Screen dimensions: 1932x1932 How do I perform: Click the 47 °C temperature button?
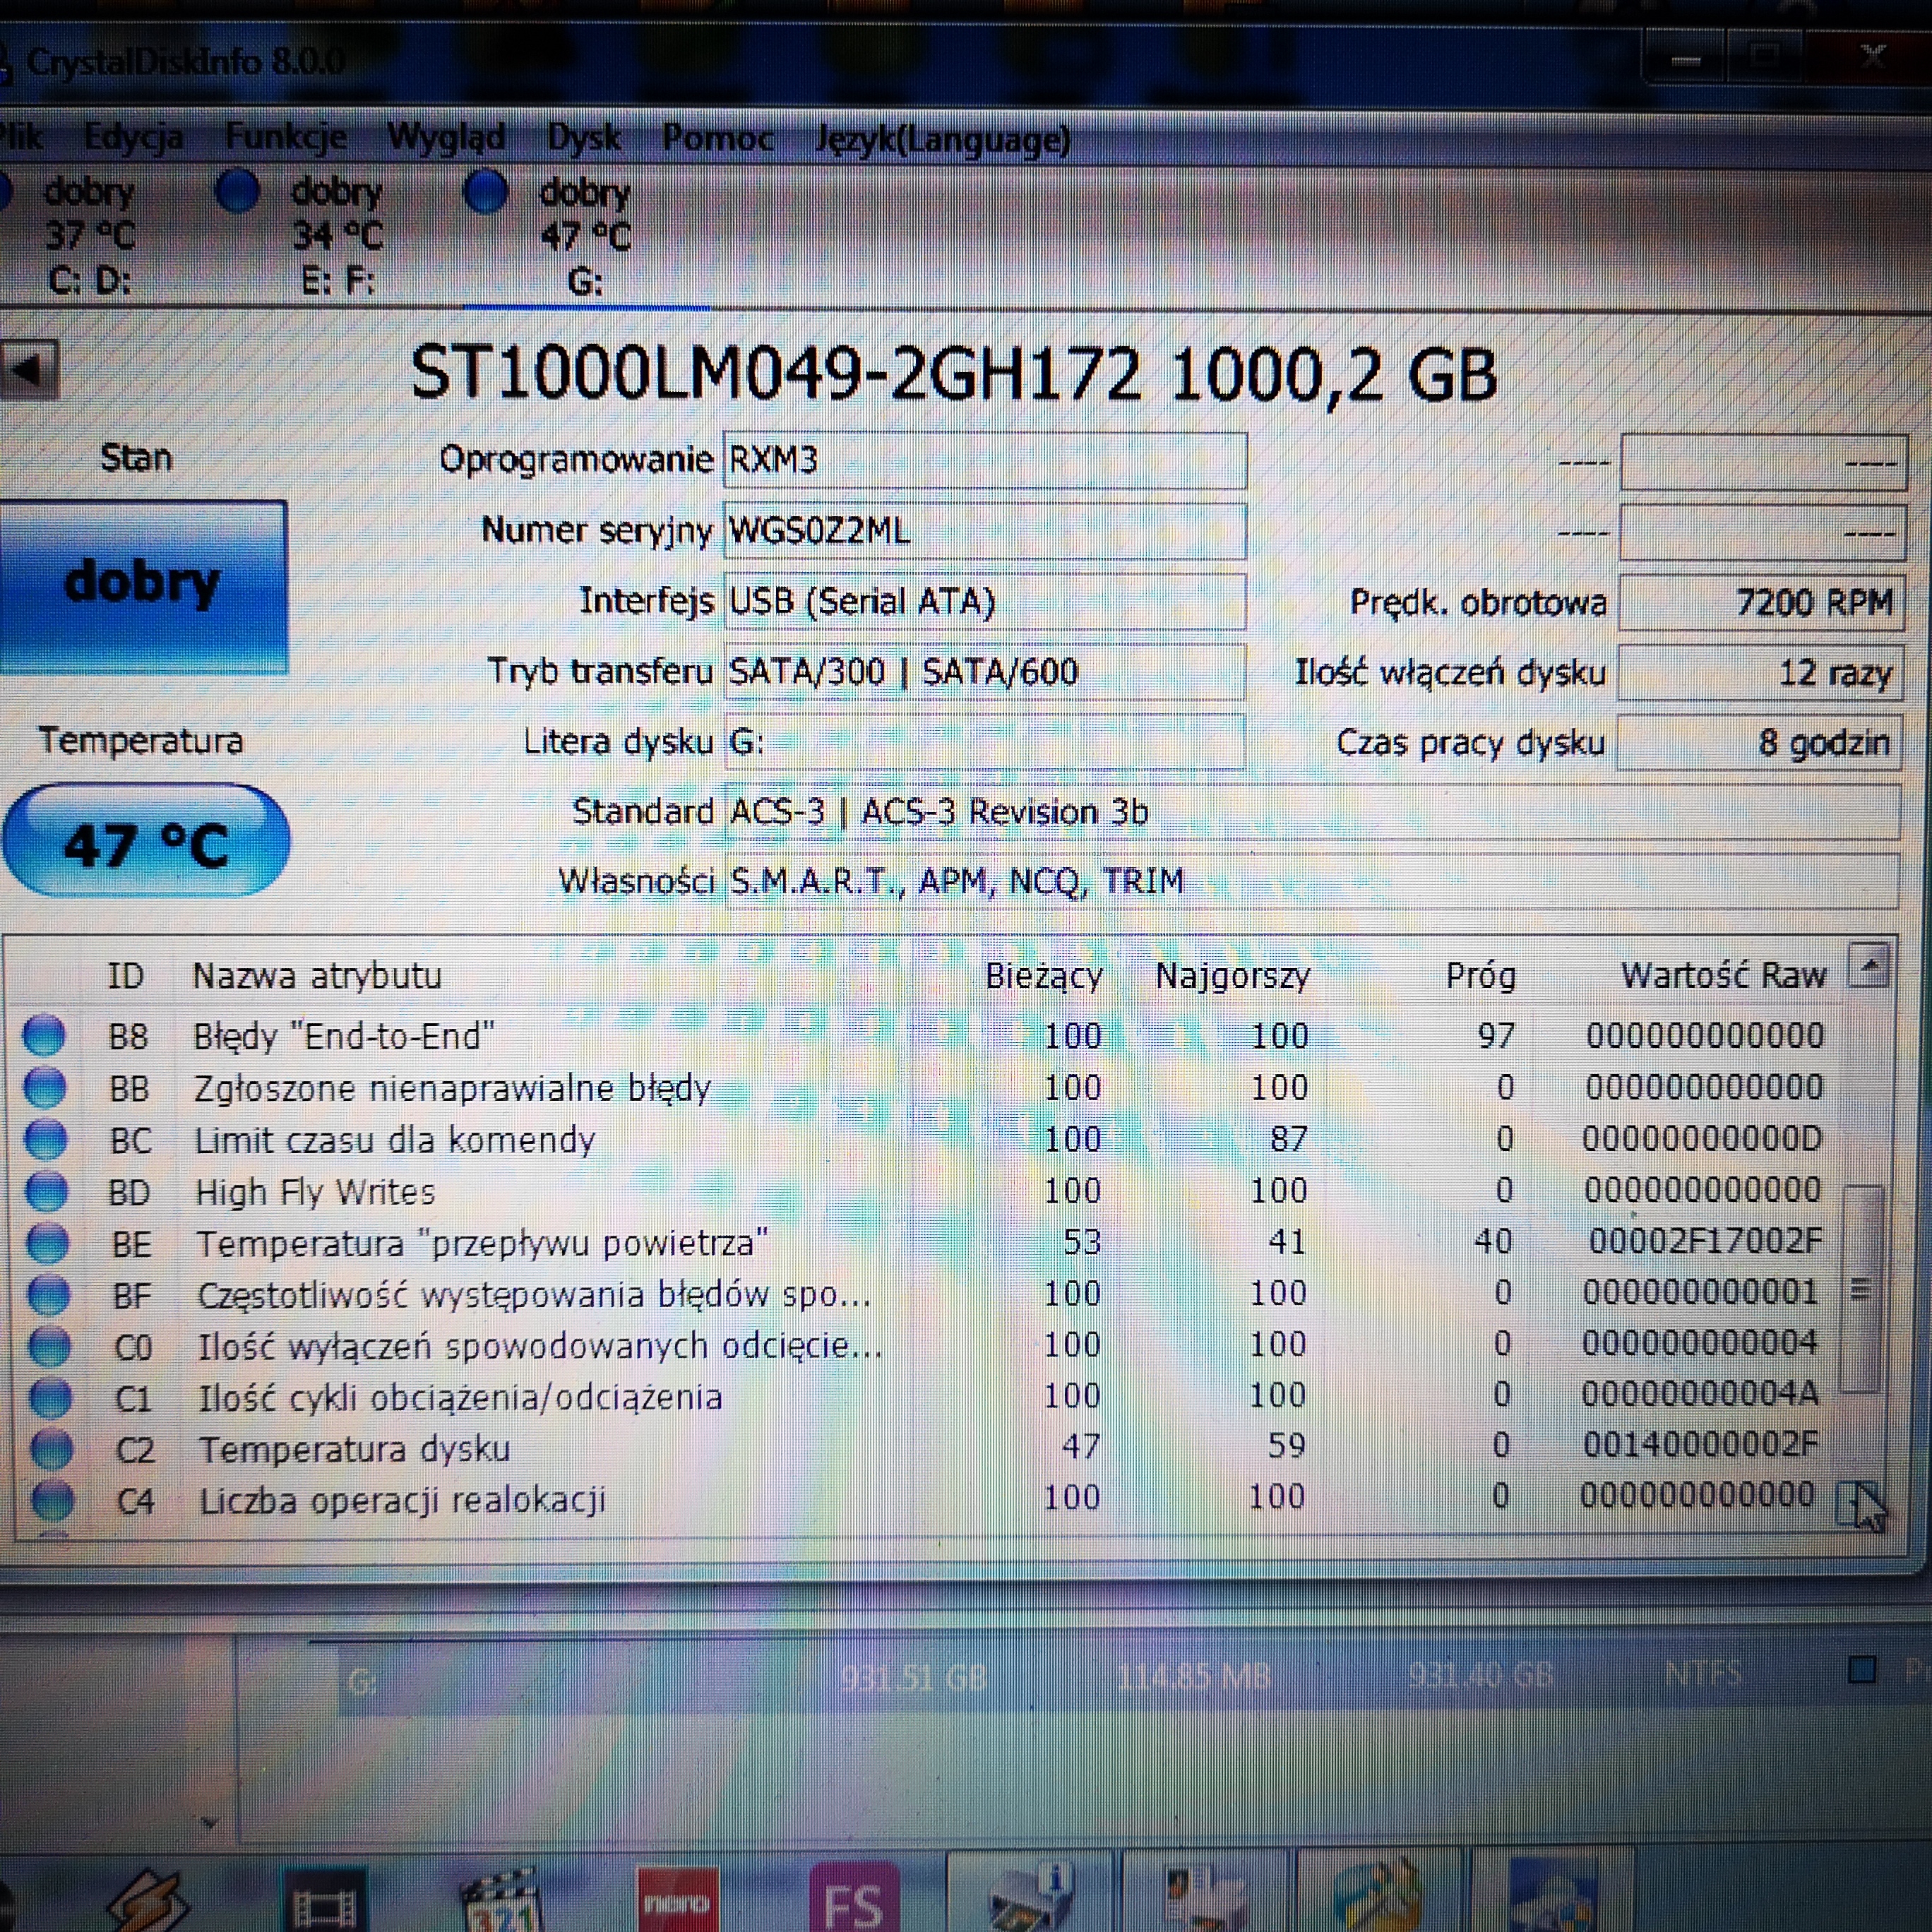146,841
